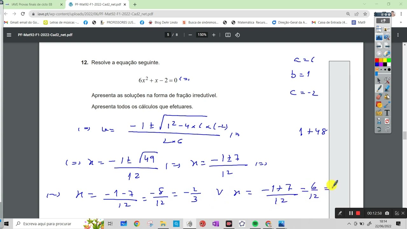Select the pink eraser tool
This screenshot has height=229, width=407.
point(379,97)
